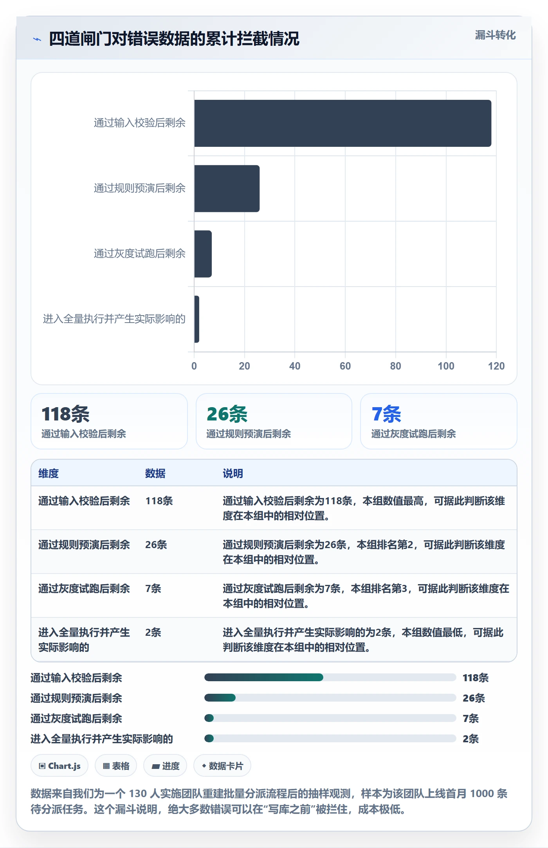
Task: Click the chart x-axis label 60
Action: click(345, 366)
